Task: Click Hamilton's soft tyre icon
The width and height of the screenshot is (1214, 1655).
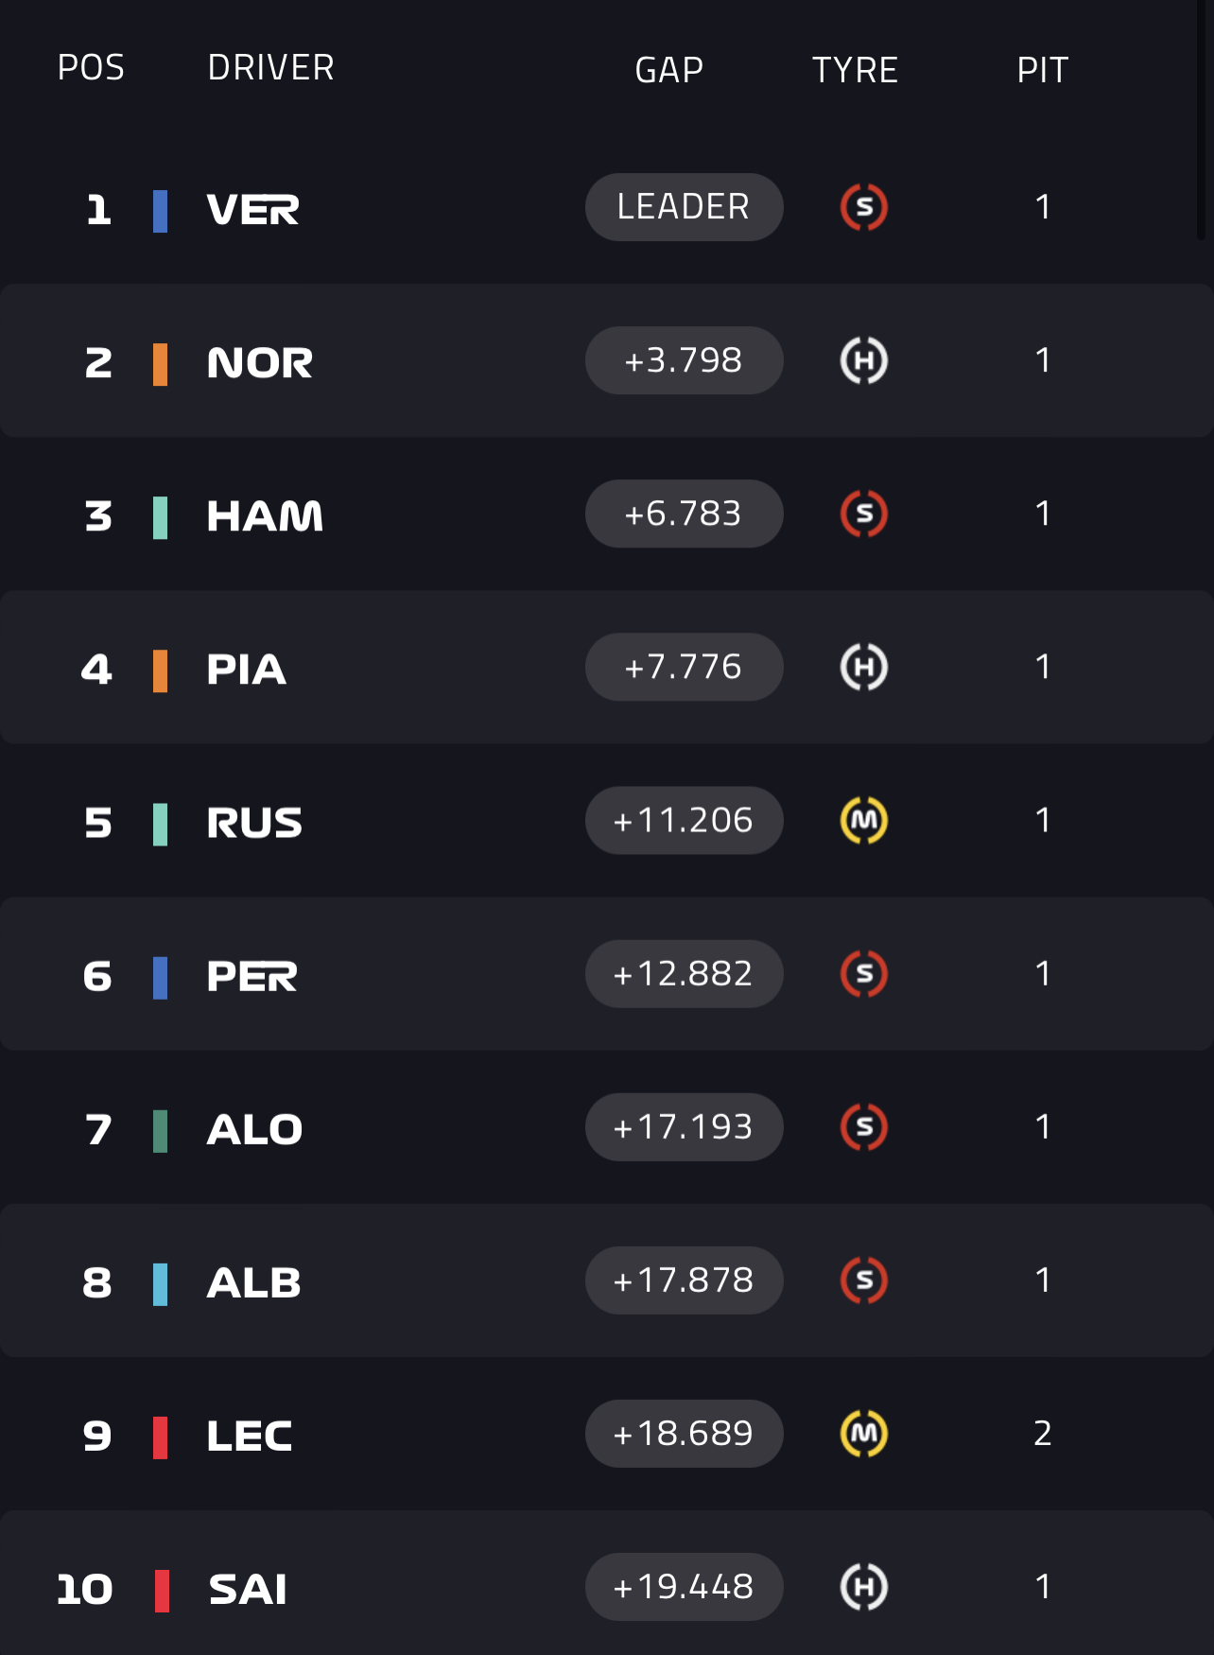Action: pyautogui.click(x=863, y=514)
